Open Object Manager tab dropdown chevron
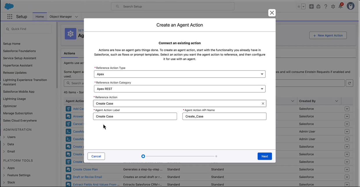Viewport: 360px width, 187px height. pyautogui.click(x=77, y=17)
